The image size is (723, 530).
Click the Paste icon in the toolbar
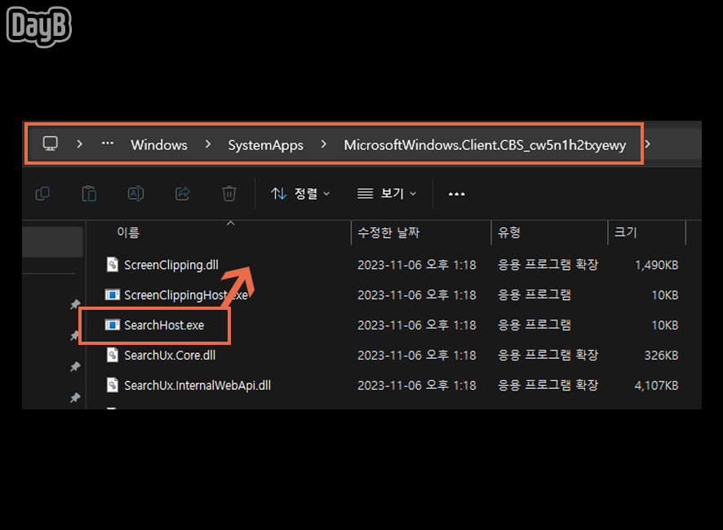(89, 193)
